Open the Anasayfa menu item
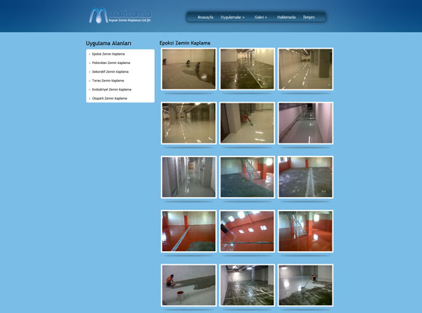Screen dimensions: 422x313 click(x=205, y=17)
